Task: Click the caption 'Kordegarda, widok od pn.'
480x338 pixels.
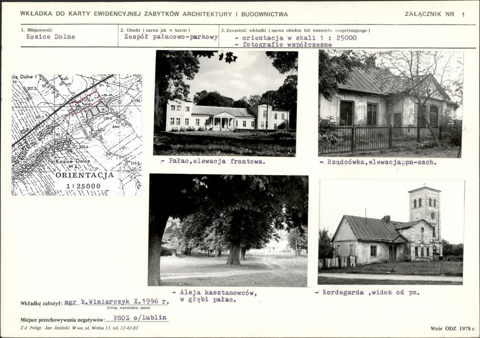Action: [x=367, y=292]
